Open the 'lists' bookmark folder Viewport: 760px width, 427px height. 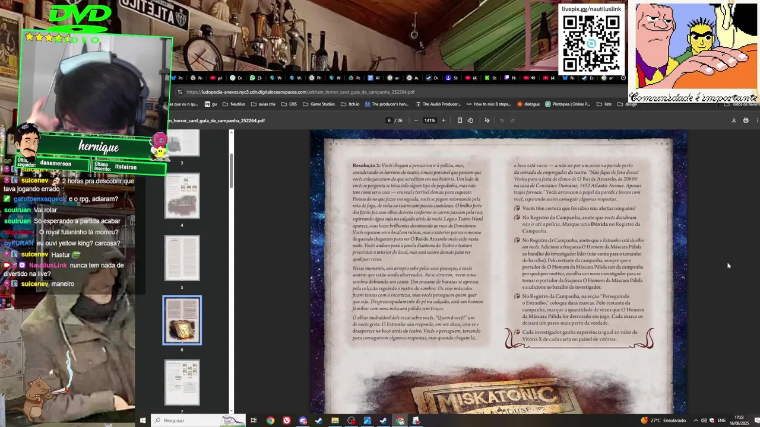point(604,104)
